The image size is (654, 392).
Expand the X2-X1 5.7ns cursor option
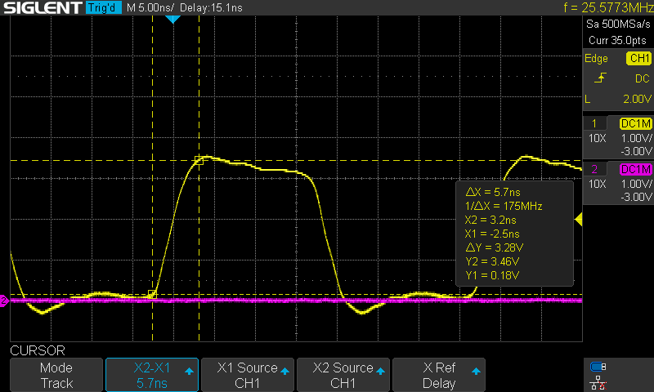[x=152, y=375]
